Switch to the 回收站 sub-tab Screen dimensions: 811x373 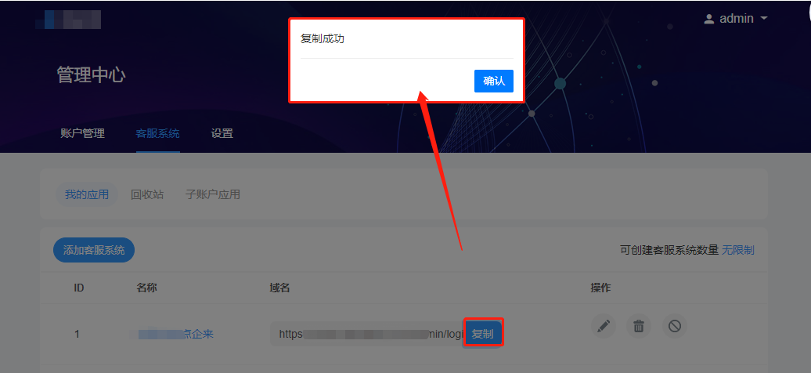pos(147,195)
